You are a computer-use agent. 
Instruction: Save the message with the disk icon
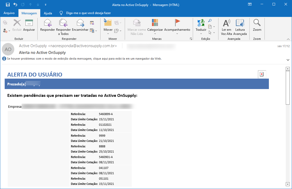8,5
